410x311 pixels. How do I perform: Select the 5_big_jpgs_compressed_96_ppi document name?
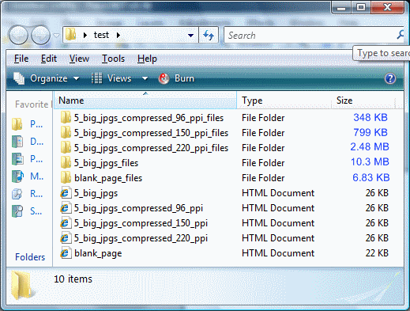click(x=138, y=208)
